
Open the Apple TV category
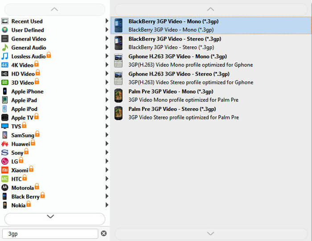55,118
